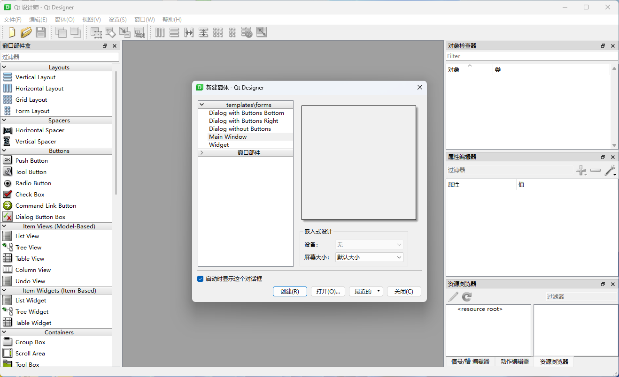
Task: Click the widget box scrollbar
Action: 116,133
